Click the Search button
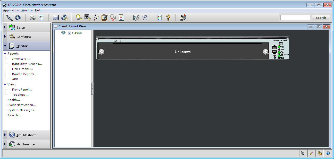The width and height of the screenshot is (334, 159). pyautogui.click(x=321, y=18)
